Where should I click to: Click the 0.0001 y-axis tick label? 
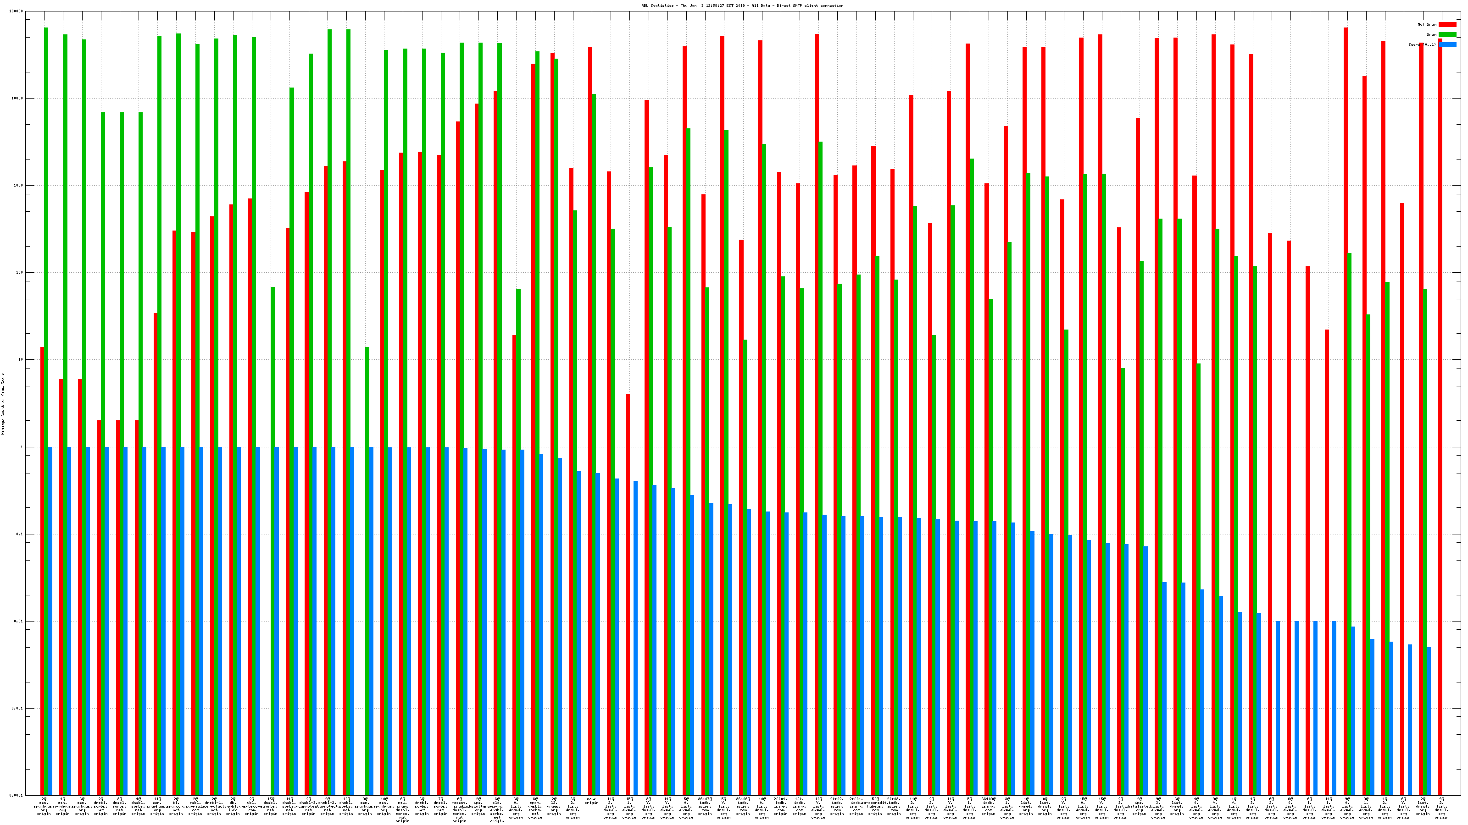[x=17, y=795]
